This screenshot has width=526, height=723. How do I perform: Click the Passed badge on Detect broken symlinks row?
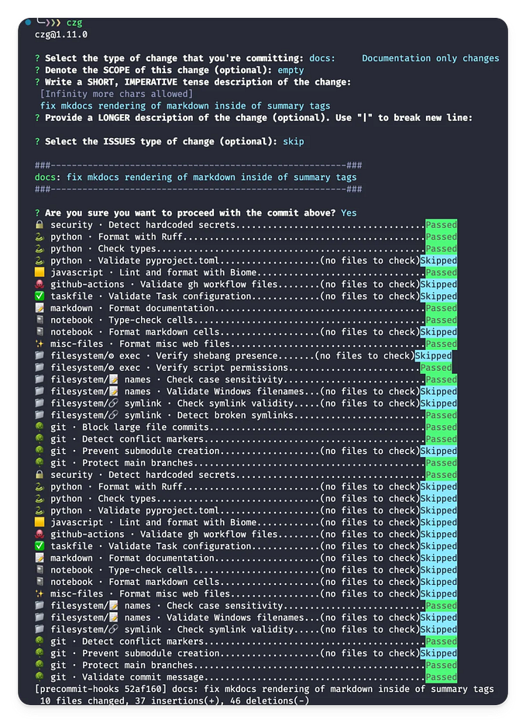[x=442, y=415]
